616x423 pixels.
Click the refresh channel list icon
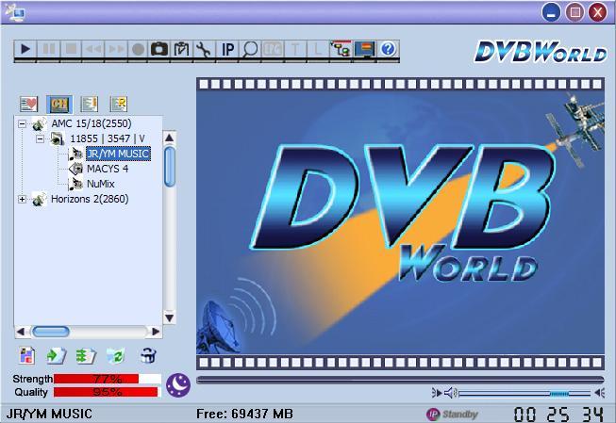click(116, 356)
